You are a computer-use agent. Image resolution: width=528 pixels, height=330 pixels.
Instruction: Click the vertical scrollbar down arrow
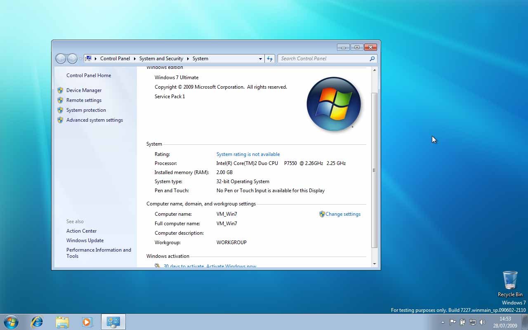pyautogui.click(x=375, y=264)
